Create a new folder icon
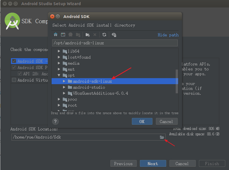Image resolution: width=229 pixels, height=170 pixels. [87, 35]
